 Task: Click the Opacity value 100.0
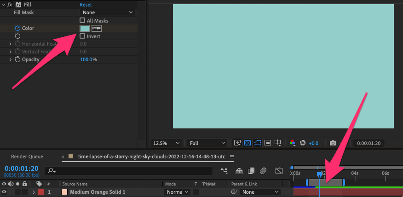[86, 60]
